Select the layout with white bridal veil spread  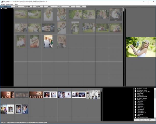point(64,95)
